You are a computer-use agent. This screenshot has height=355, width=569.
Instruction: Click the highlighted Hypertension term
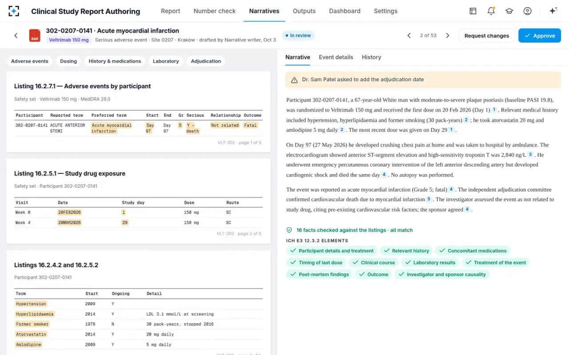31,304
